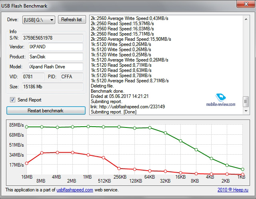
Task: Click log line '2k:2560 Read Speed:16,03MB/s'
Action: pyautogui.click(x=122, y=29)
